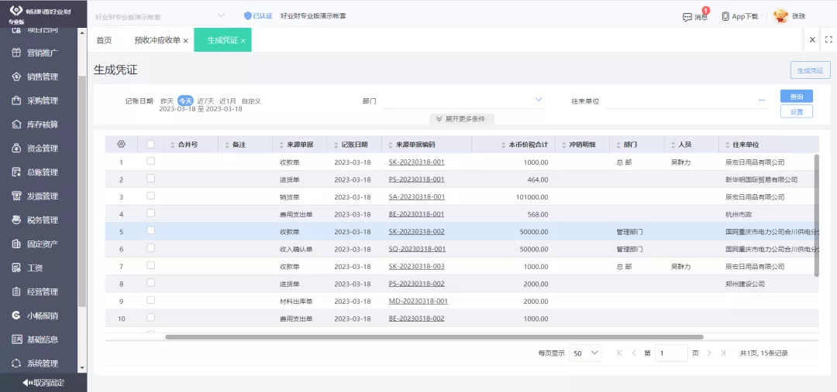Expand 展开更多条件 filter section
This screenshot has height=392, width=837.
[462, 119]
